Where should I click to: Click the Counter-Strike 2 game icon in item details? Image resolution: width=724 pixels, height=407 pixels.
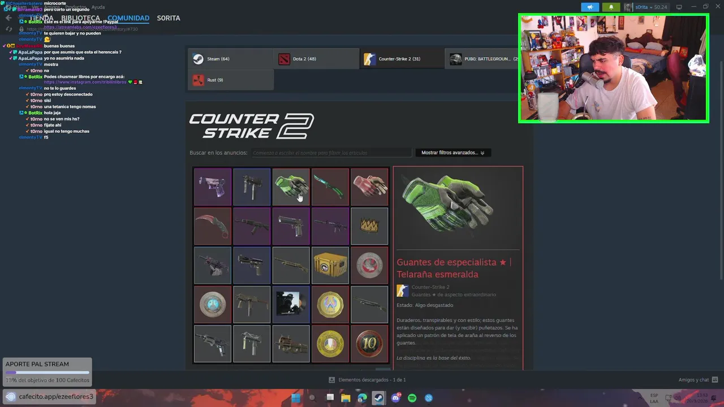click(403, 291)
